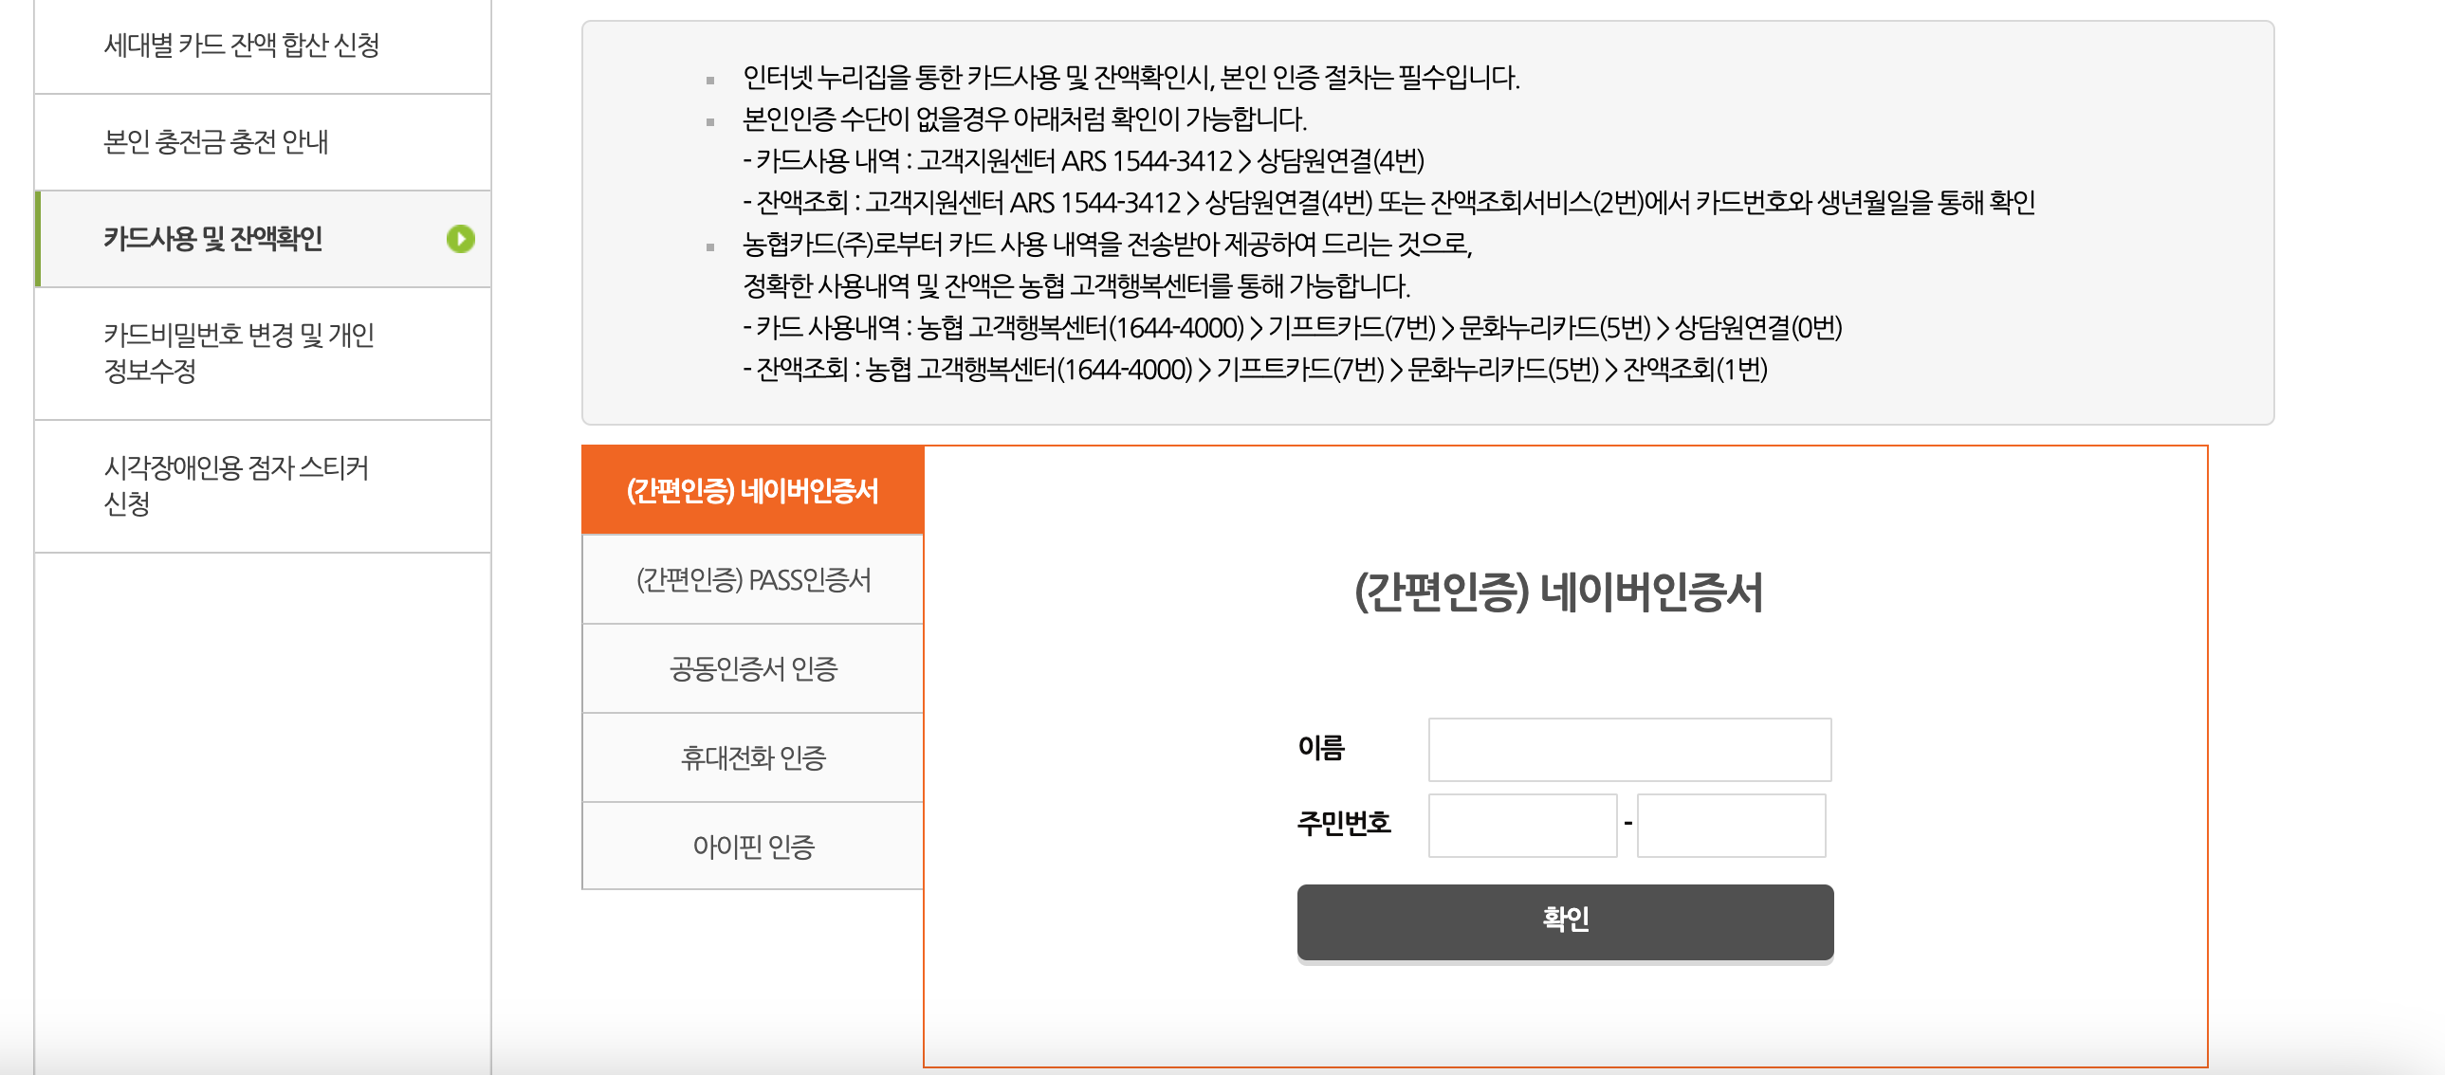Viewport: 2445px width, 1075px height.
Task: Focus the second 주민번호 field after the dash
Action: coord(1731,826)
